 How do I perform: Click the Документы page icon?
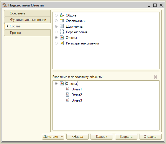[x=62, y=26]
